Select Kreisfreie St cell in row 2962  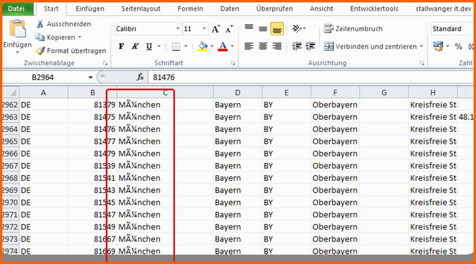point(433,105)
